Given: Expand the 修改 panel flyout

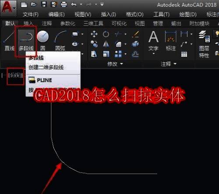Looking at the screenshot, I should (x=115, y=64).
